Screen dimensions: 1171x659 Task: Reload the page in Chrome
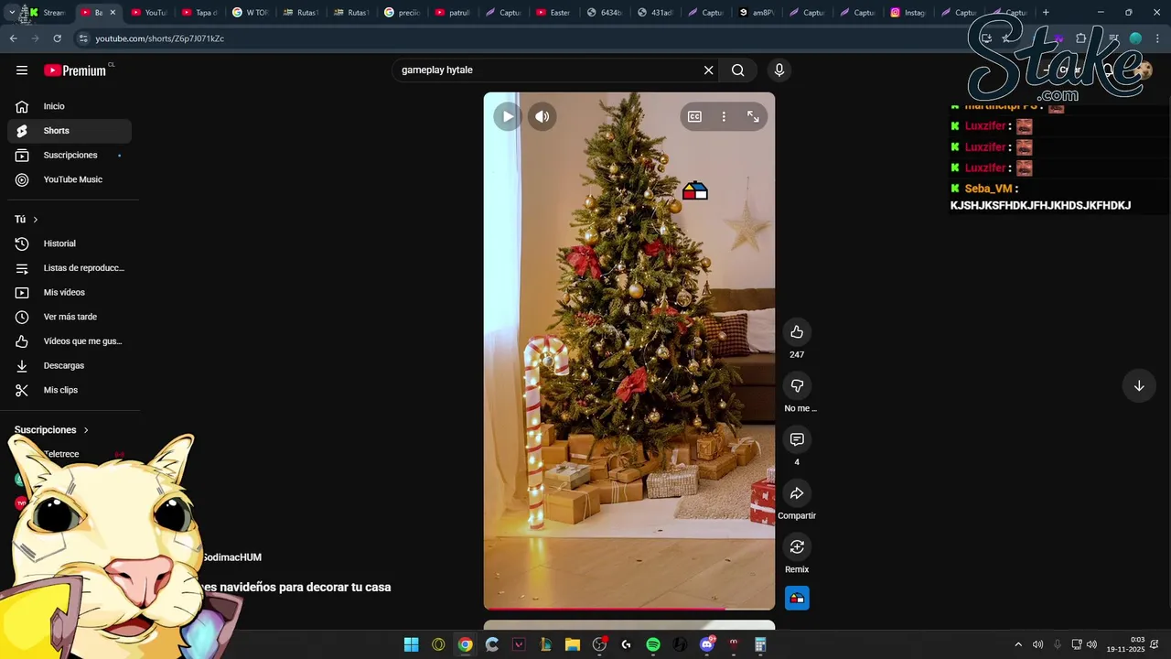pos(57,38)
